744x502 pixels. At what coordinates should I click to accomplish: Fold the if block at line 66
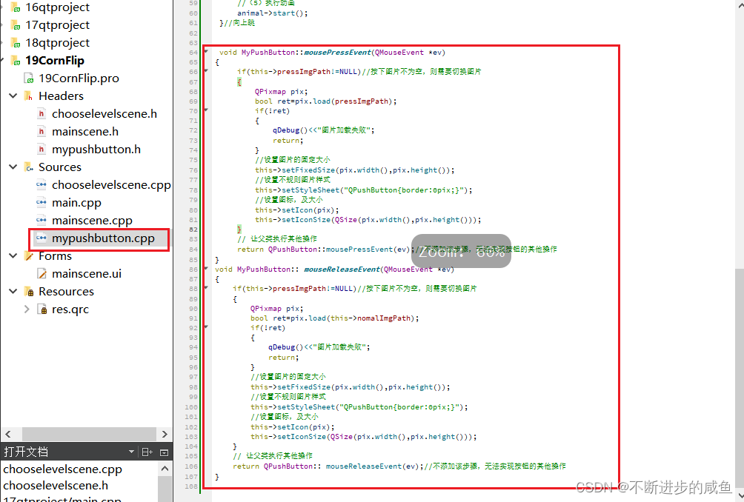point(206,70)
